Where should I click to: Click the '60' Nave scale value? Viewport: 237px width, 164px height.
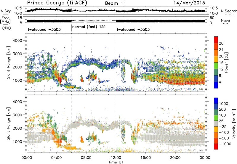212,18
